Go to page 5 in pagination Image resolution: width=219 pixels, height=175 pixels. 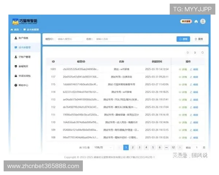[153, 148]
